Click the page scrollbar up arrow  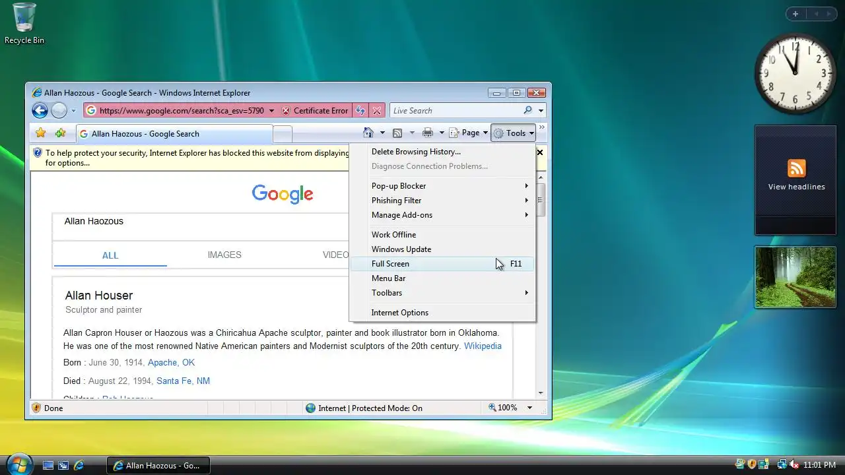(541, 177)
